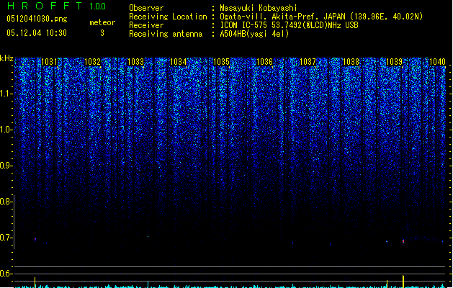Click the 1035 time marker

tap(221, 62)
